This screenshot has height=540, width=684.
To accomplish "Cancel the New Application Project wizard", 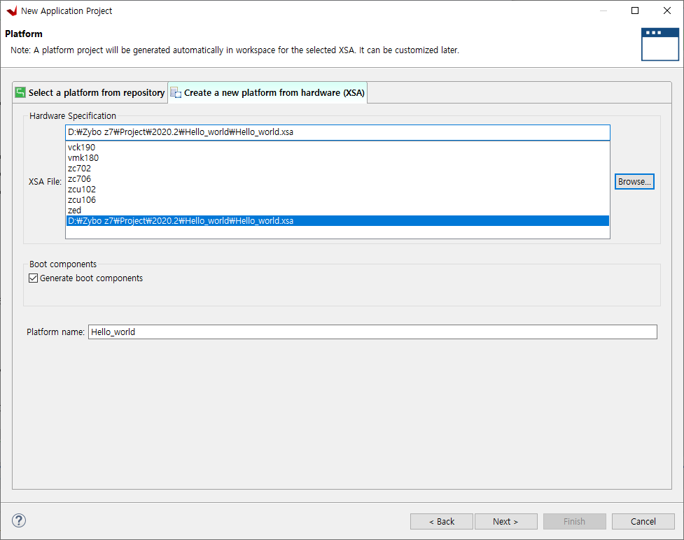I will pyautogui.click(x=643, y=521).
